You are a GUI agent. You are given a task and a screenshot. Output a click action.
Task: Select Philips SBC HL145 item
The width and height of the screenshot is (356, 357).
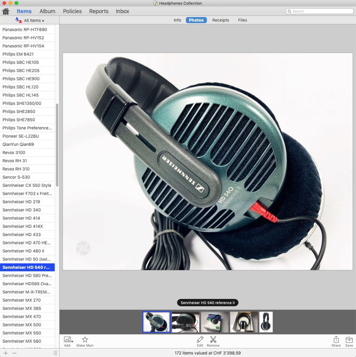point(27,95)
